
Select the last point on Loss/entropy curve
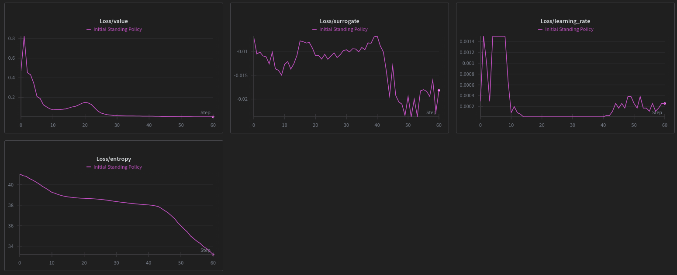click(213, 254)
